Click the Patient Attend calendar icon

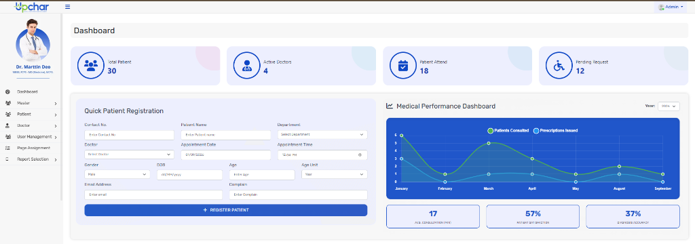pos(402,65)
